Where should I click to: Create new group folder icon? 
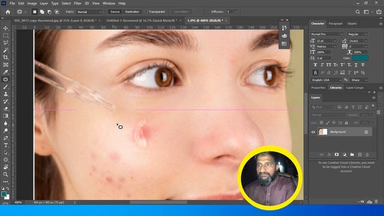click(352, 155)
